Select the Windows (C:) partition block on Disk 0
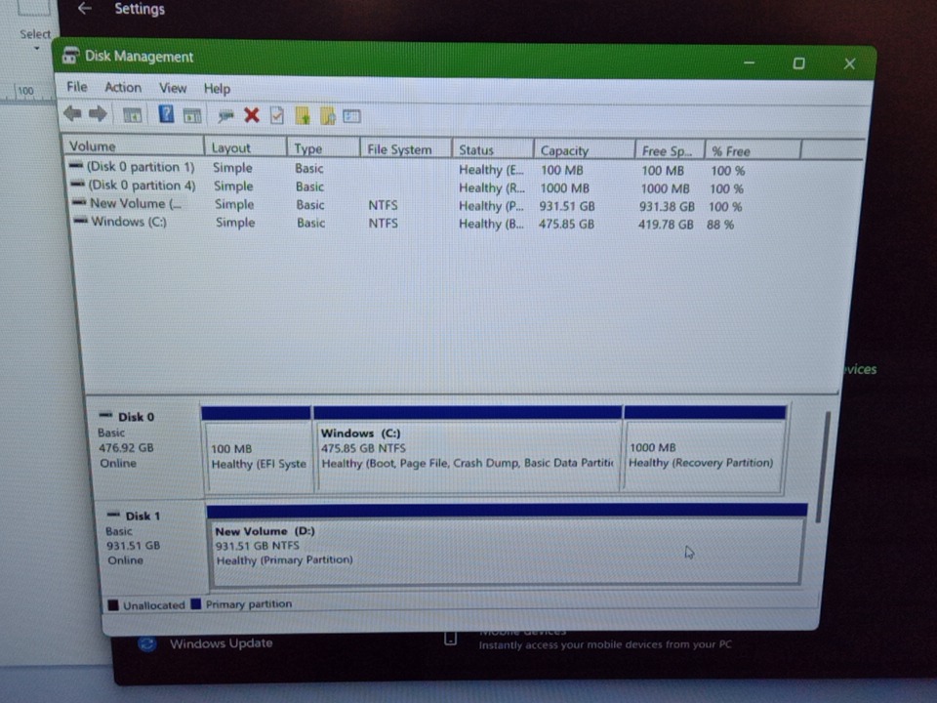 [x=468, y=450]
